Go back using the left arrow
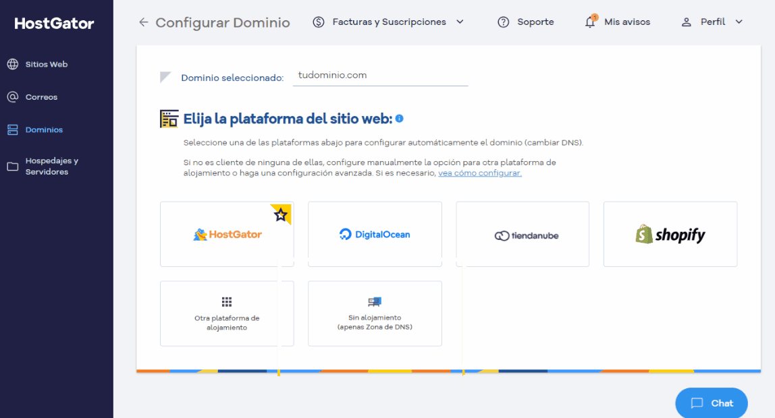Screen dimensions: 775x418 pyautogui.click(x=143, y=22)
